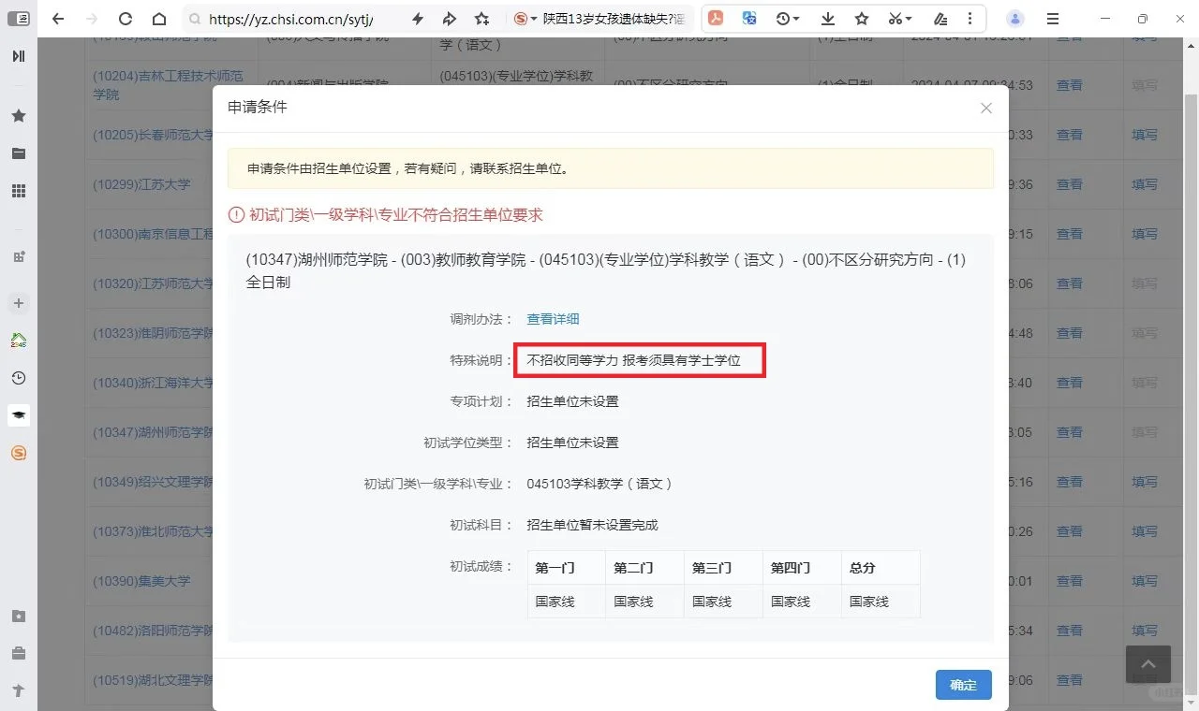Click the plus add icon in left sidebar
The height and width of the screenshot is (711, 1199).
pyautogui.click(x=19, y=303)
